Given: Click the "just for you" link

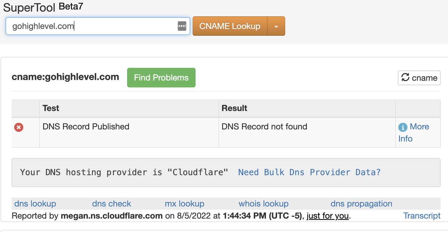Looking at the screenshot, I should tap(327, 216).
